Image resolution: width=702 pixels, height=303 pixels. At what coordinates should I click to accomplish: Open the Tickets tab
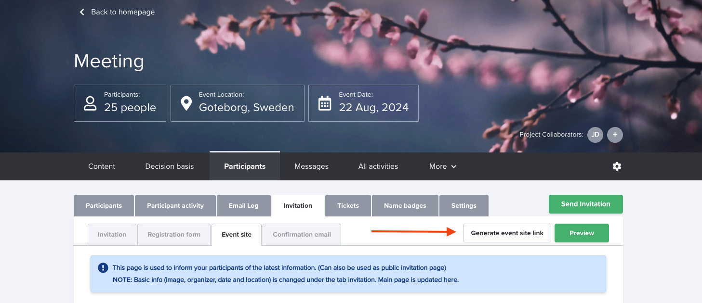click(348, 206)
